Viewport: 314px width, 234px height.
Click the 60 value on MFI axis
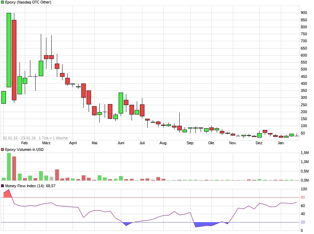[x=303, y=206]
